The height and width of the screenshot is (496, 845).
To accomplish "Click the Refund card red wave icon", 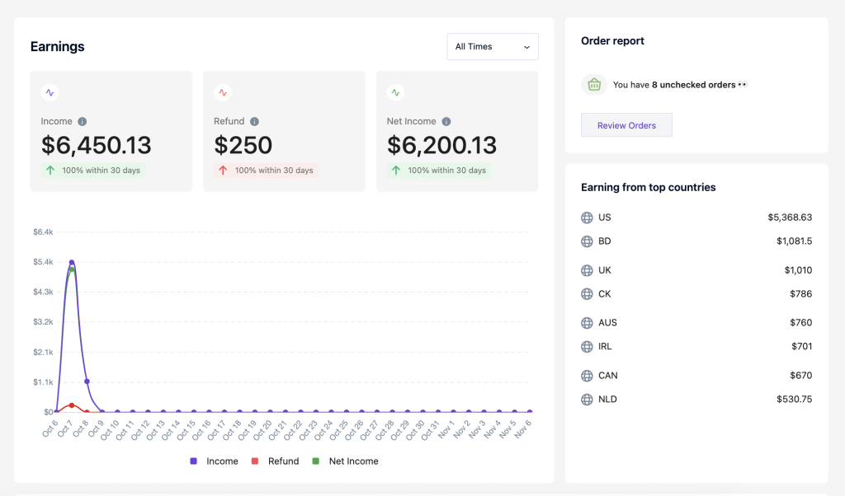I will (223, 93).
